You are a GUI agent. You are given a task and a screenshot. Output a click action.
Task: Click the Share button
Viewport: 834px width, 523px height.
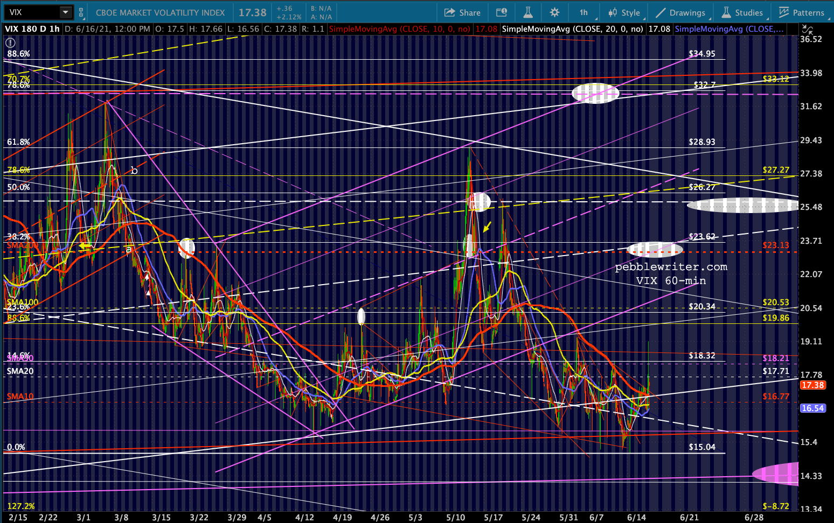pos(462,12)
